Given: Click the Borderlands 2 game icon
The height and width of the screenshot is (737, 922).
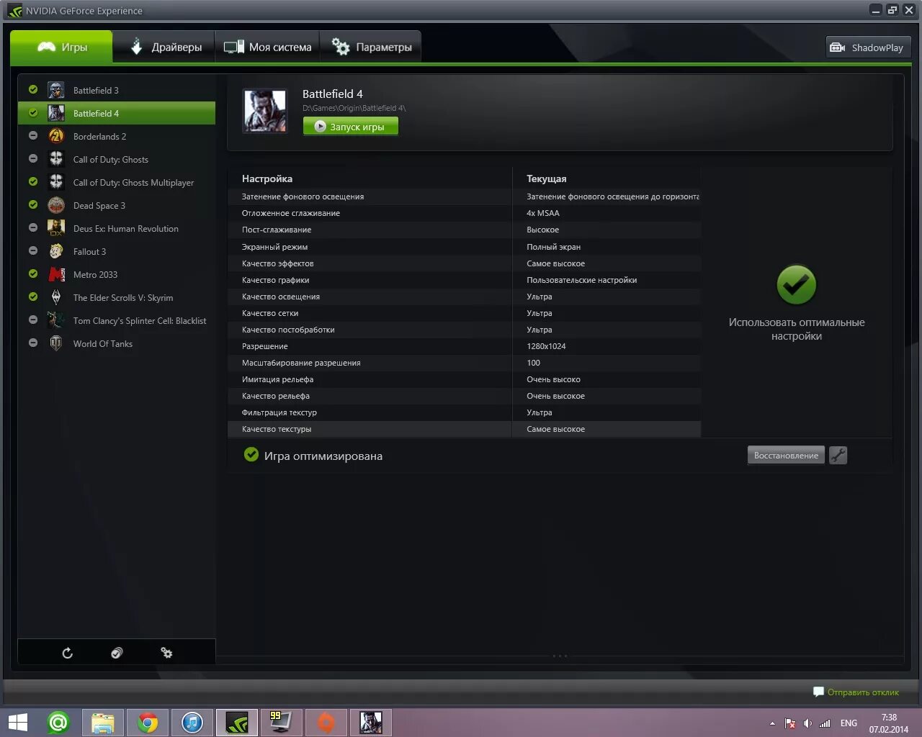Looking at the screenshot, I should [56, 136].
